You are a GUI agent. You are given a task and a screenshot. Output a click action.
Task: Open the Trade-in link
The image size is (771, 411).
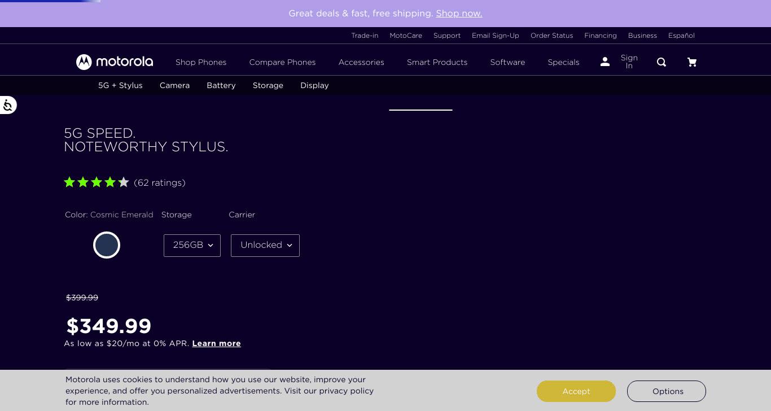click(x=365, y=36)
